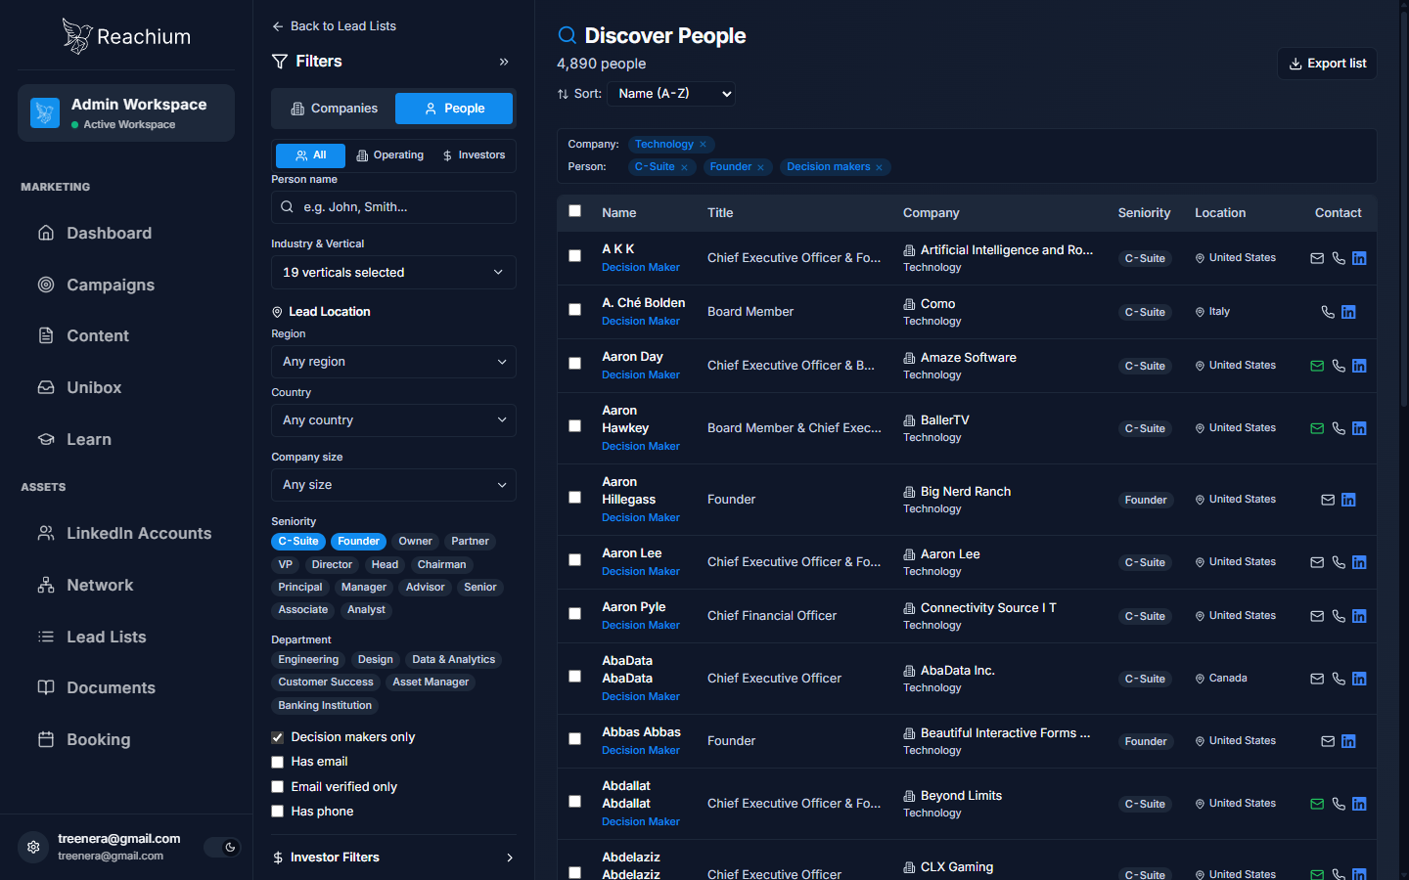Remove the Decision makers filter chip

point(879,167)
